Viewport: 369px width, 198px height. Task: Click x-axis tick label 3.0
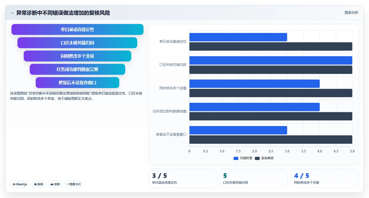tap(287, 151)
